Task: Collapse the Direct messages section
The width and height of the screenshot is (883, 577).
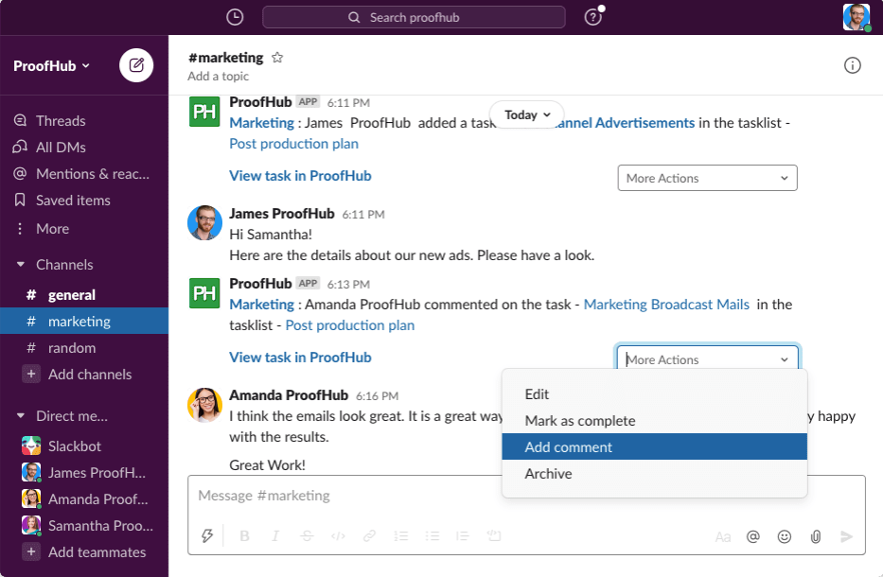Action: (21, 415)
